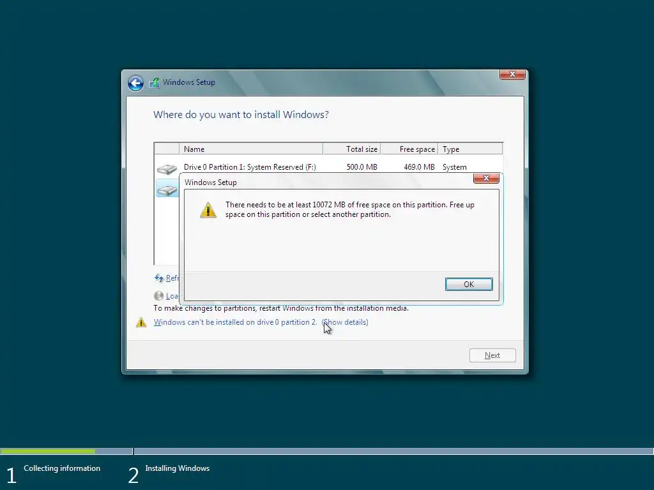Screen dimensions: 654x490
Task: Click the 500.0 MB total size cell
Action: point(361,167)
